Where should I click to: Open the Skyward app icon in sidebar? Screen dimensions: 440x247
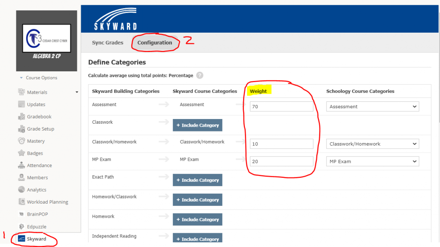click(21, 238)
